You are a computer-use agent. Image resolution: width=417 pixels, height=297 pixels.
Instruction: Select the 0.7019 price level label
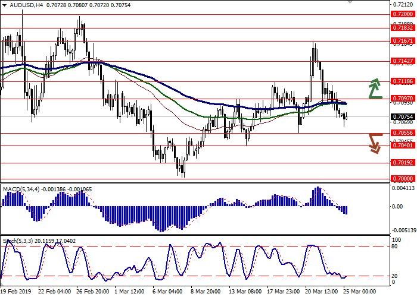coord(402,162)
